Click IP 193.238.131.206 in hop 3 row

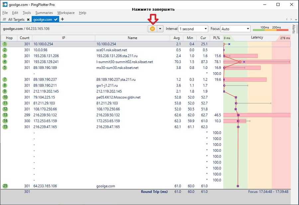[46, 56]
